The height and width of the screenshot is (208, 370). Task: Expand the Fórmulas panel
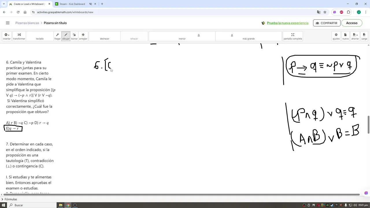[x=9, y=199]
